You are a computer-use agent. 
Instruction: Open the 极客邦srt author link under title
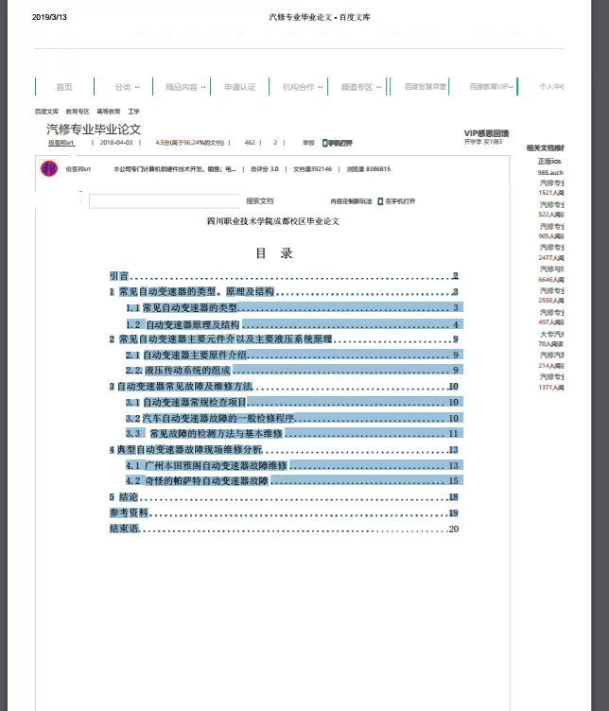point(61,143)
